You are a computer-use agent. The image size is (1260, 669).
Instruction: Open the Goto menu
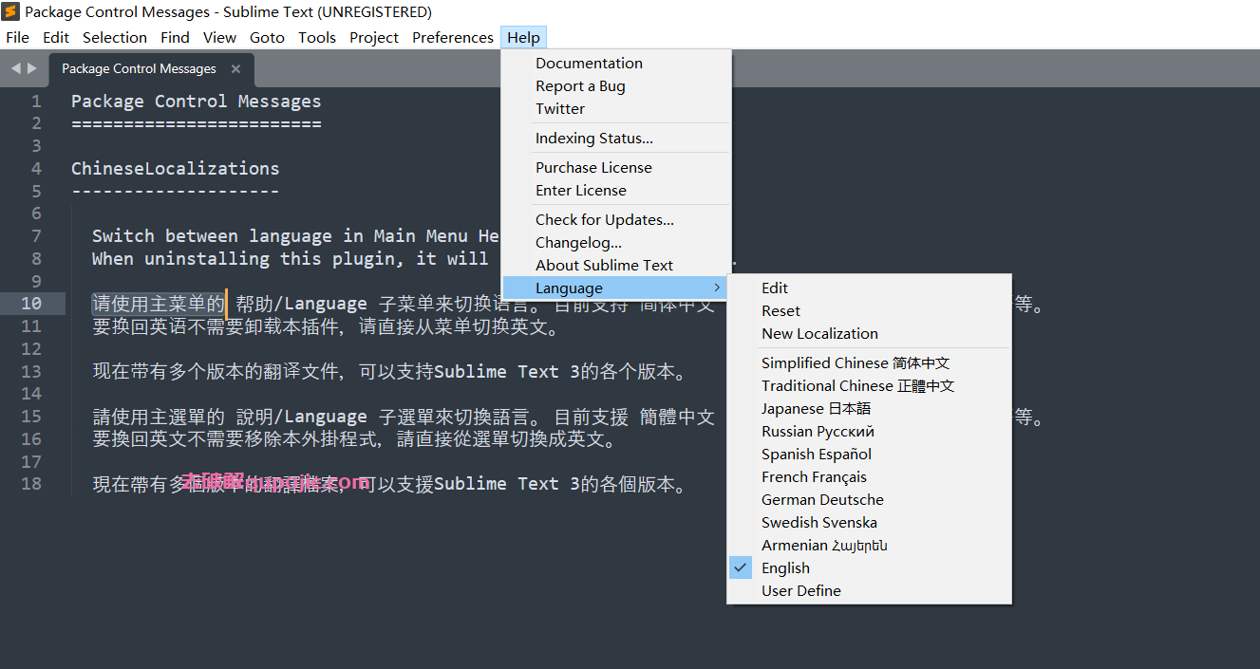point(267,37)
